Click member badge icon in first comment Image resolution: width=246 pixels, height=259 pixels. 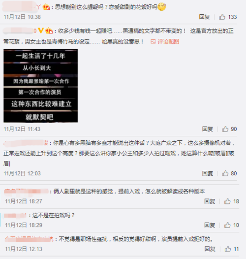pyautogui.click(x=46, y=7)
